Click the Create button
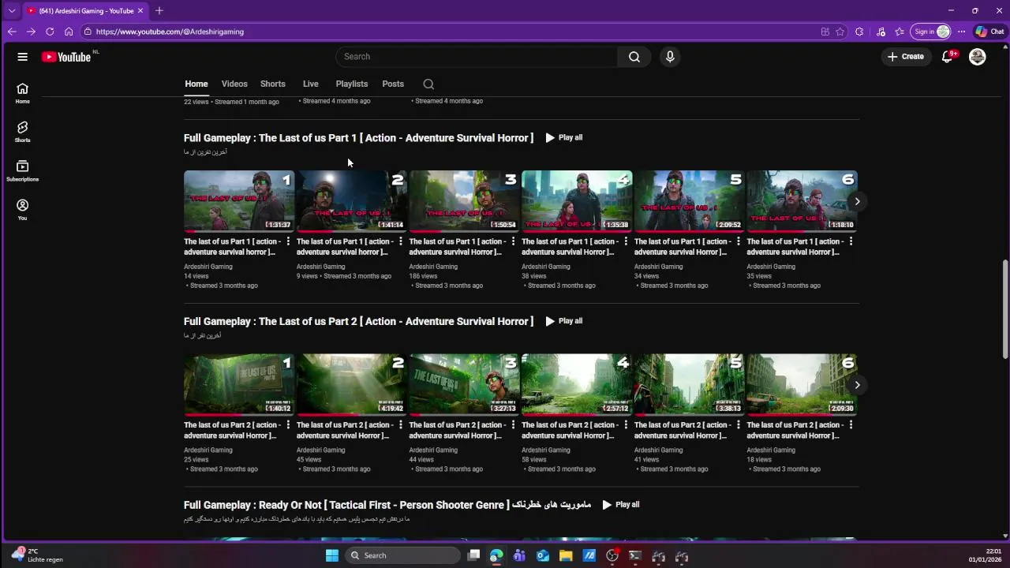The image size is (1010, 568). click(x=906, y=57)
